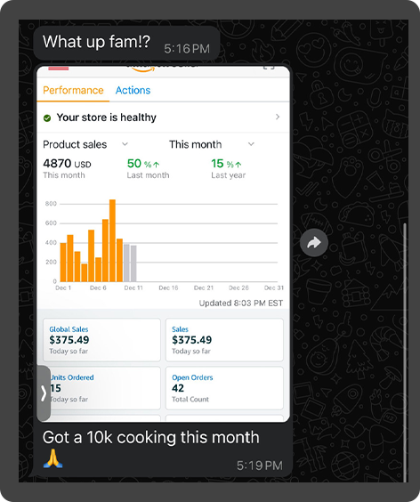This screenshot has height=502, width=420.
Task: Click the Sales today card
Action: (224, 340)
